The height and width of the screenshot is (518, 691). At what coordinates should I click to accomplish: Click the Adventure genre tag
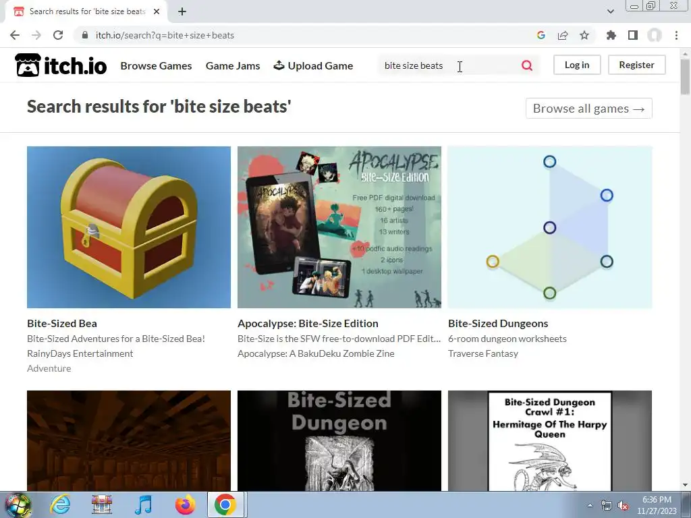49,368
